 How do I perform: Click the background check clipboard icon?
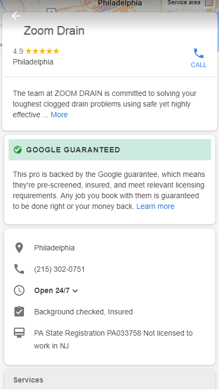(19, 311)
